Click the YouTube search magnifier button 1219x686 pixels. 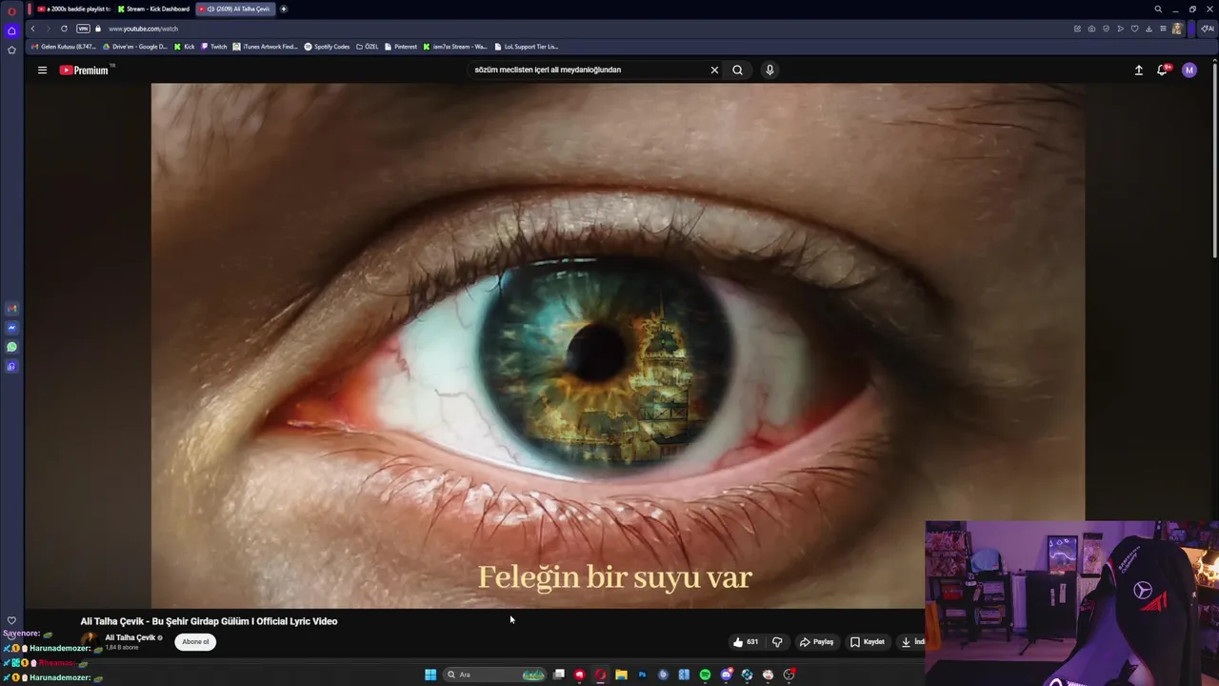pos(737,70)
